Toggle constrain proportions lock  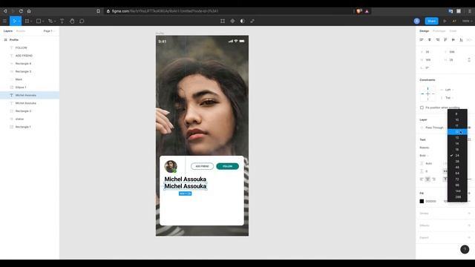coord(469,60)
